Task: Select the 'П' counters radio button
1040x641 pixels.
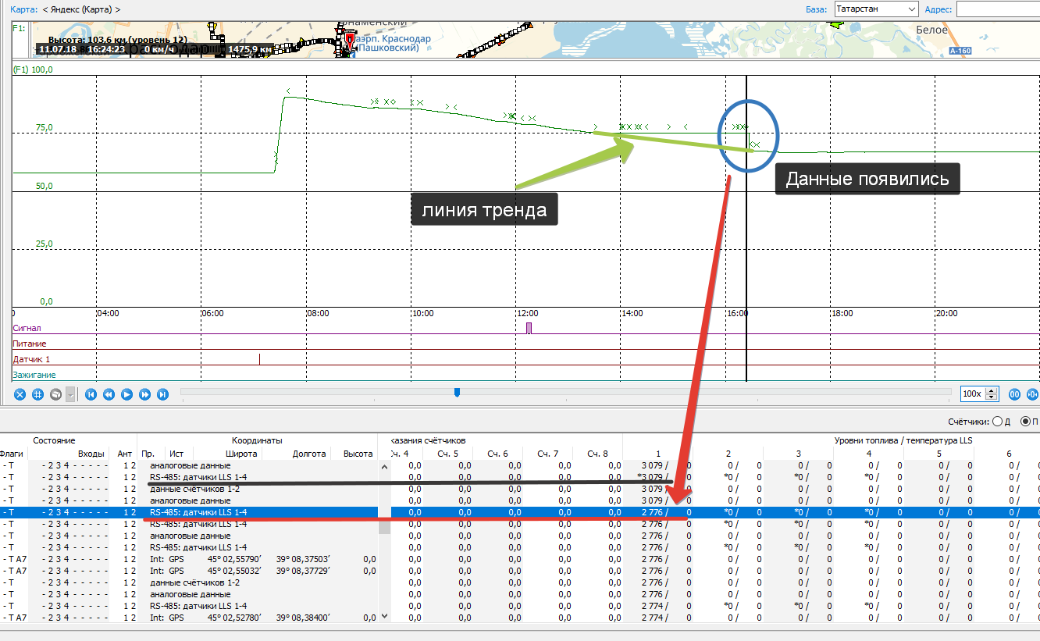Action: click(x=1025, y=422)
